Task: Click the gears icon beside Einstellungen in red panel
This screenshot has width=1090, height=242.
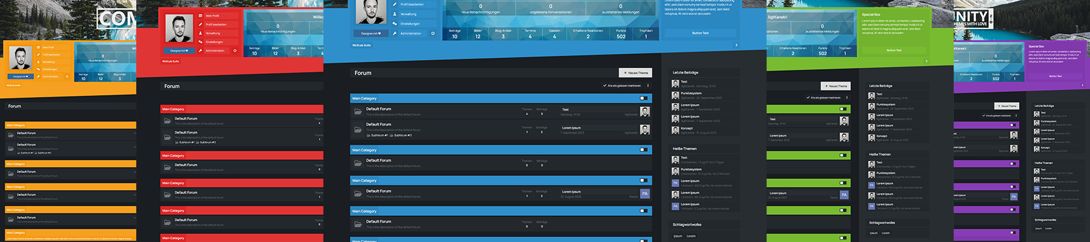Action: (x=200, y=42)
